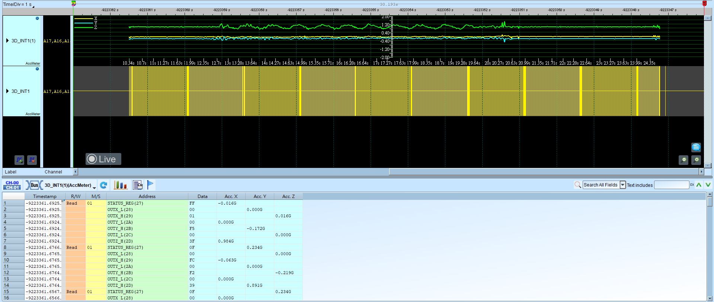The height and width of the screenshot is (302, 714).
Task: Click the blue flag marker icon
Action: click(x=150, y=185)
